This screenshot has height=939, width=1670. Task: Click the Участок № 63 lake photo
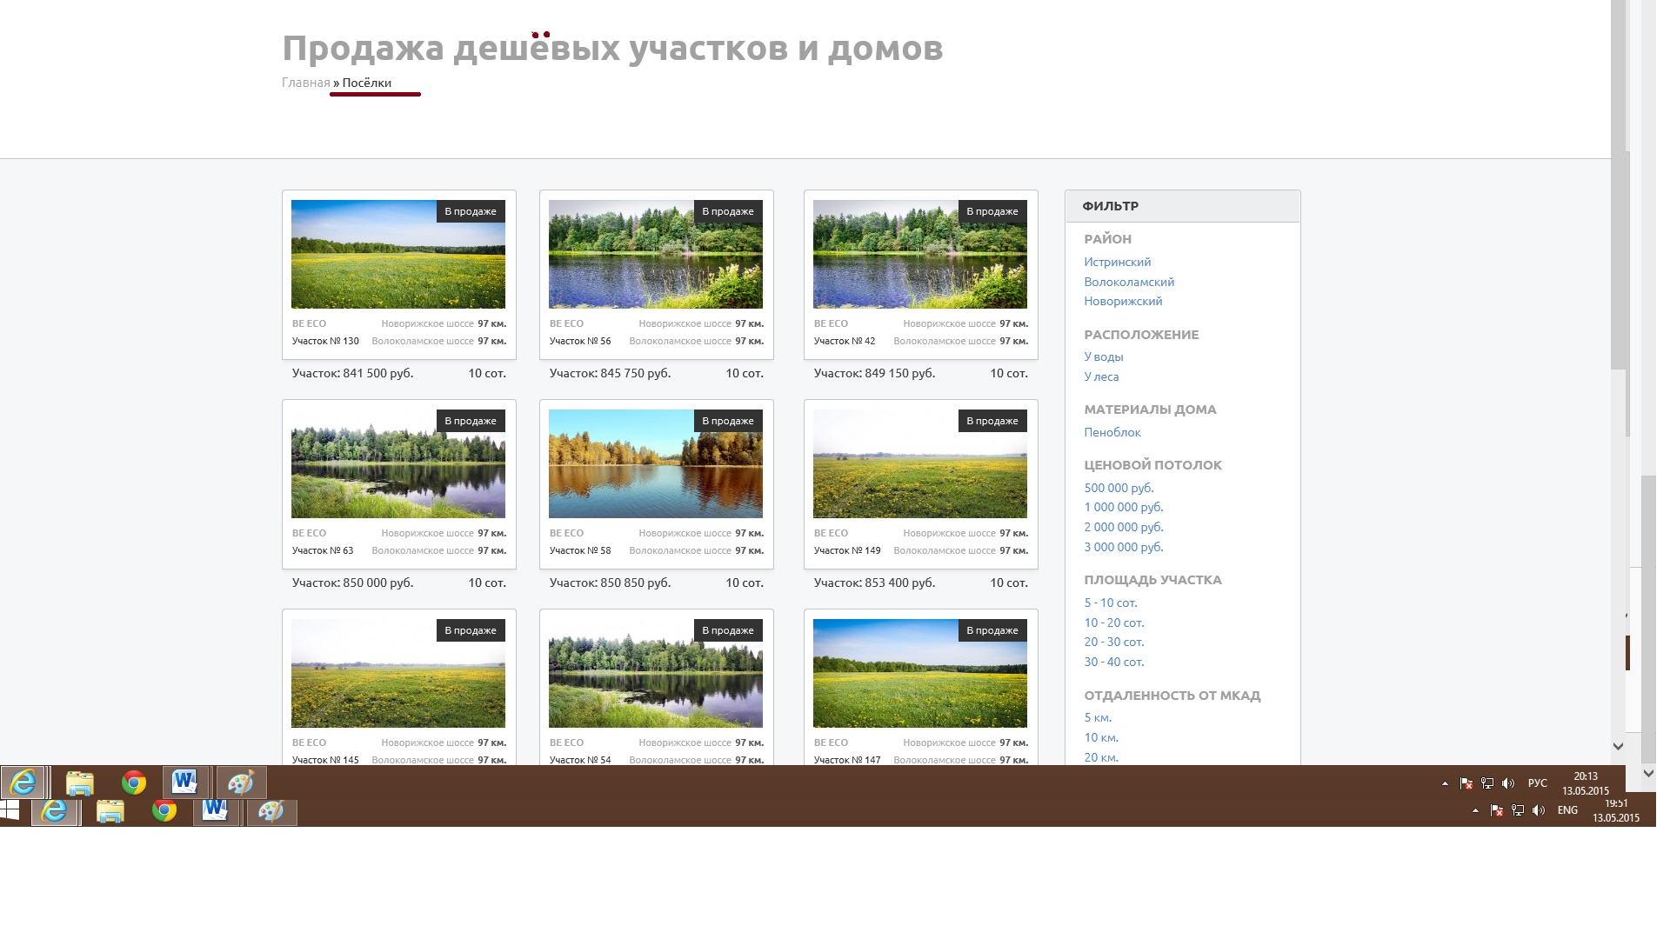coord(397,469)
